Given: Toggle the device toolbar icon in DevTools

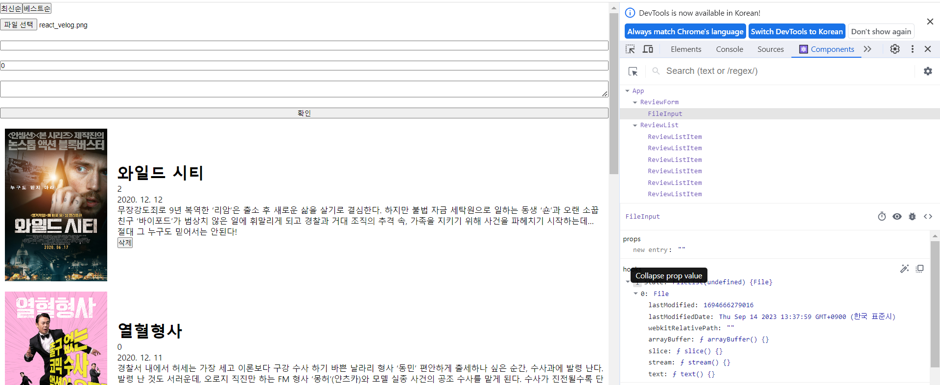Looking at the screenshot, I should [x=648, y=49].
